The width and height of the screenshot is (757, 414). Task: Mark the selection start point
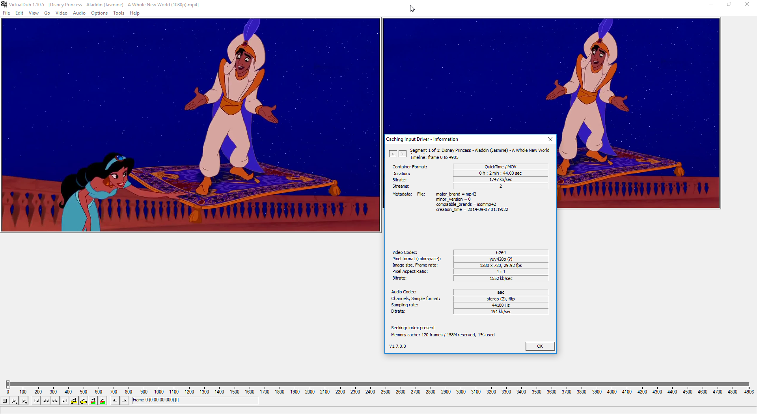pos(115,401)
